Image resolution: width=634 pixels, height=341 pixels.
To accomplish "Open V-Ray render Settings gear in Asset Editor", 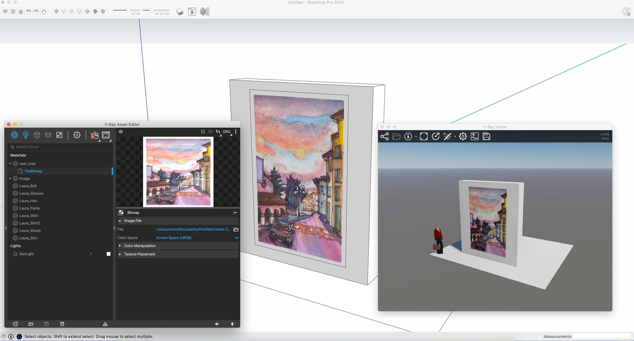I will point(77,135).
